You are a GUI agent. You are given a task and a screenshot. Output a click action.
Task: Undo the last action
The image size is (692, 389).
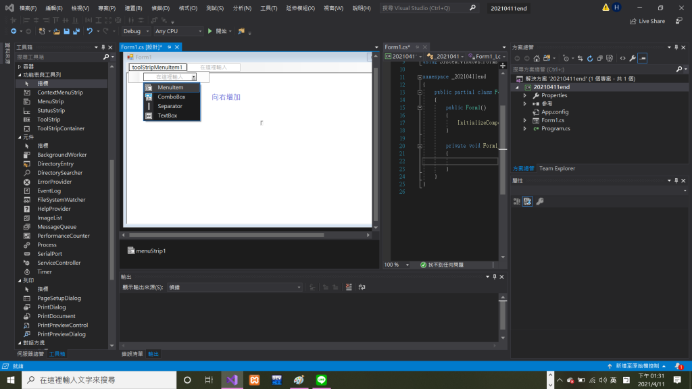click(90, 31)
